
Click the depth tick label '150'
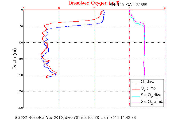(21, 59)
